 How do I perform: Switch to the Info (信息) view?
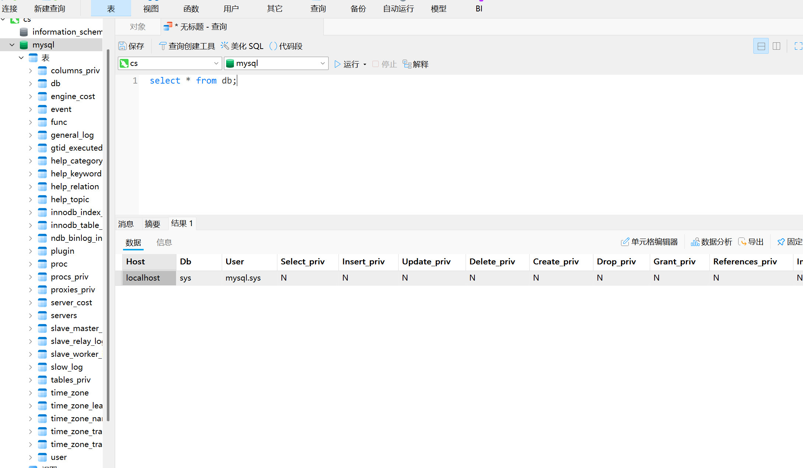click(x=164, y=242)
